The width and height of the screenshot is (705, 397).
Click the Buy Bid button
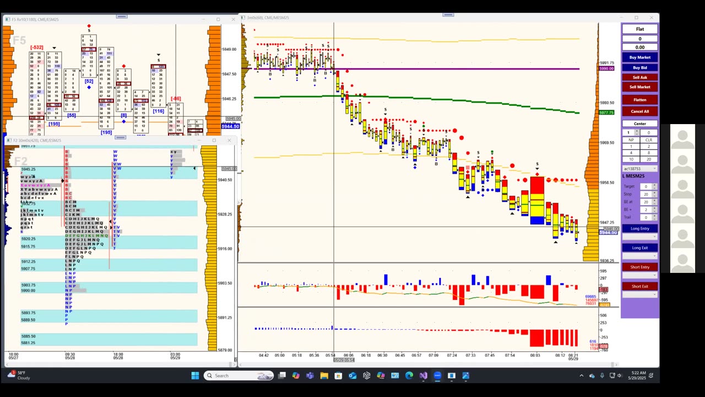[x=639, y=68]
